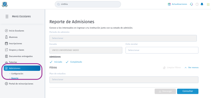Collapse filters with Ver menos
This screenshot has width=211, height=98.
point(193,68)
